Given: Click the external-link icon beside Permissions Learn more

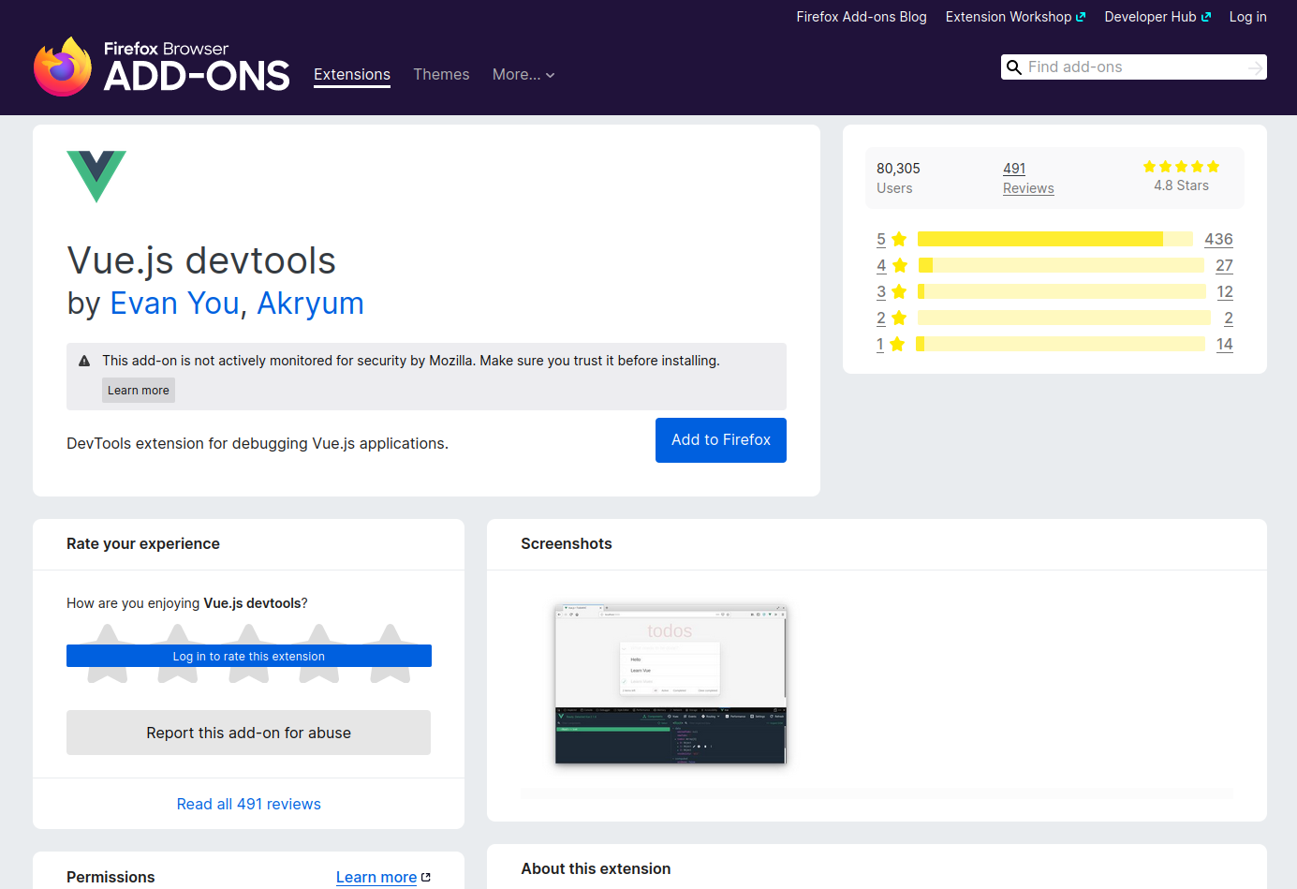Looking at the screenshot, I should coord(426,878).
